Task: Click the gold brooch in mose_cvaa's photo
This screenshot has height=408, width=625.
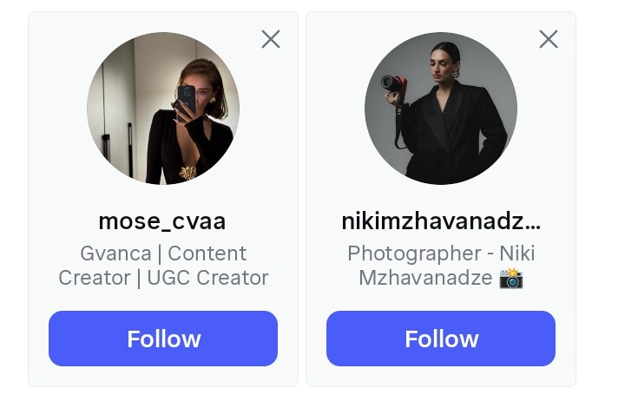Action: [x=188, y=173]
